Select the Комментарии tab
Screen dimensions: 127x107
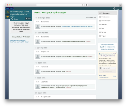point(108,21)
